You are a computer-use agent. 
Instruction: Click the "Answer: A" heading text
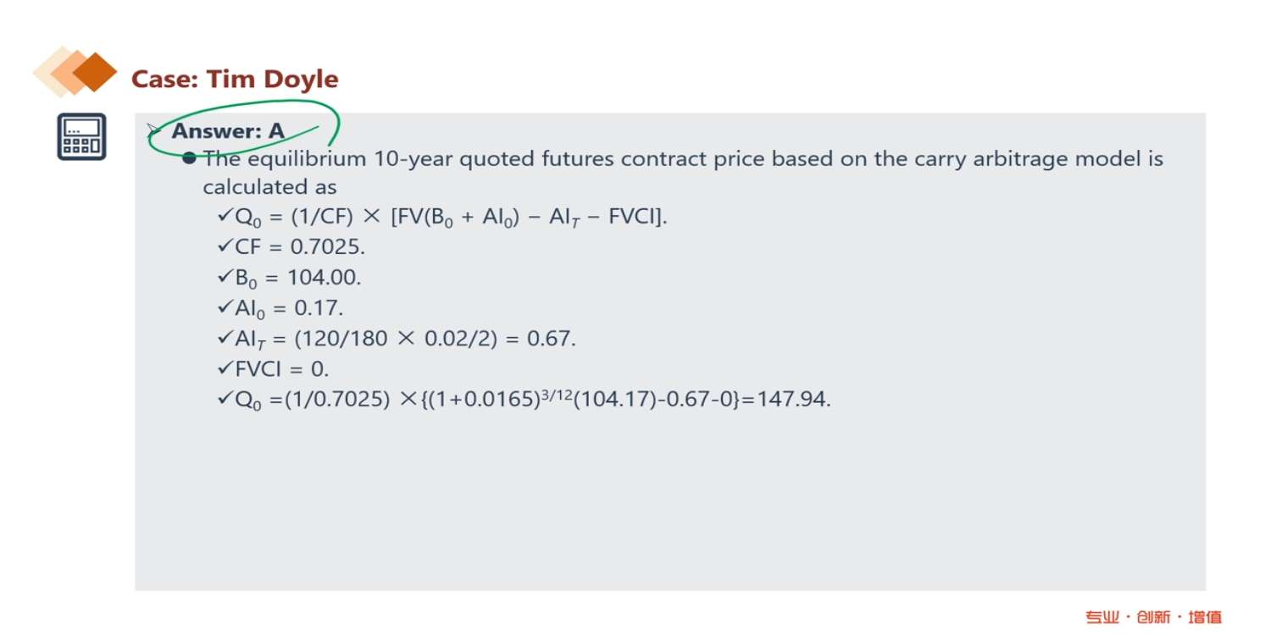click(228, 131)
